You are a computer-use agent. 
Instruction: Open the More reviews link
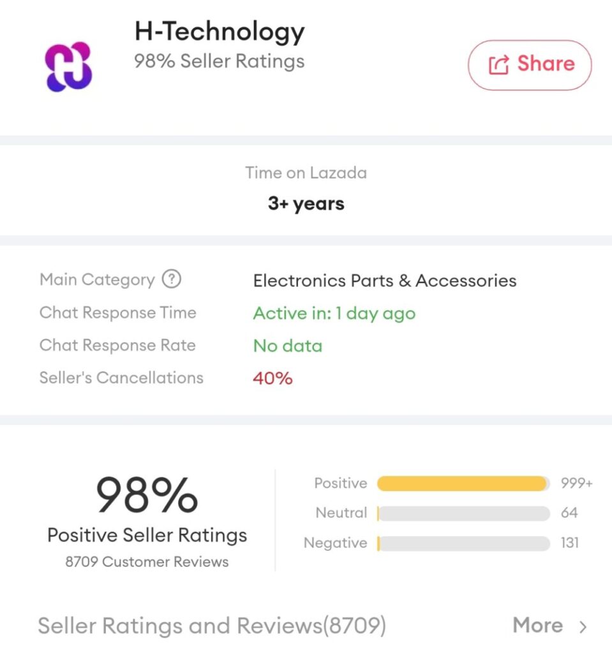point(537,626)
